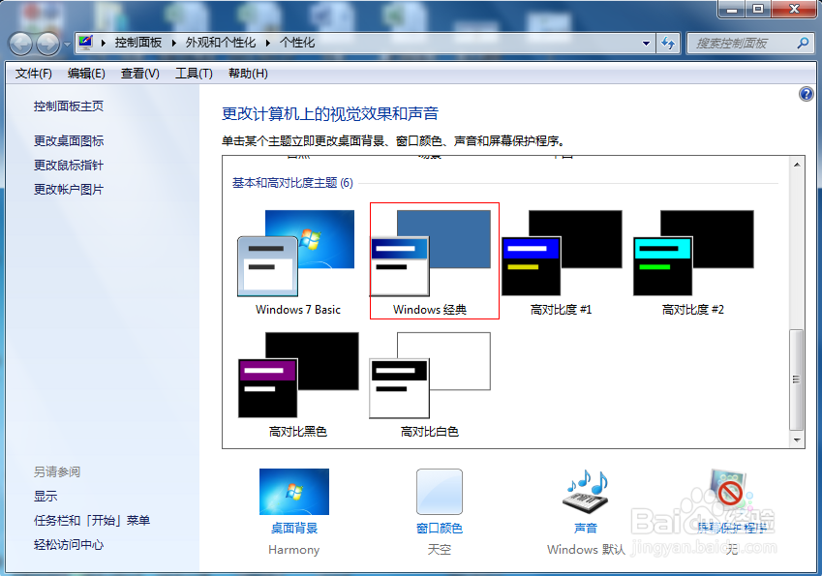
Task: Select the Windows 经典 theme
Action: (x=435, y=260)
